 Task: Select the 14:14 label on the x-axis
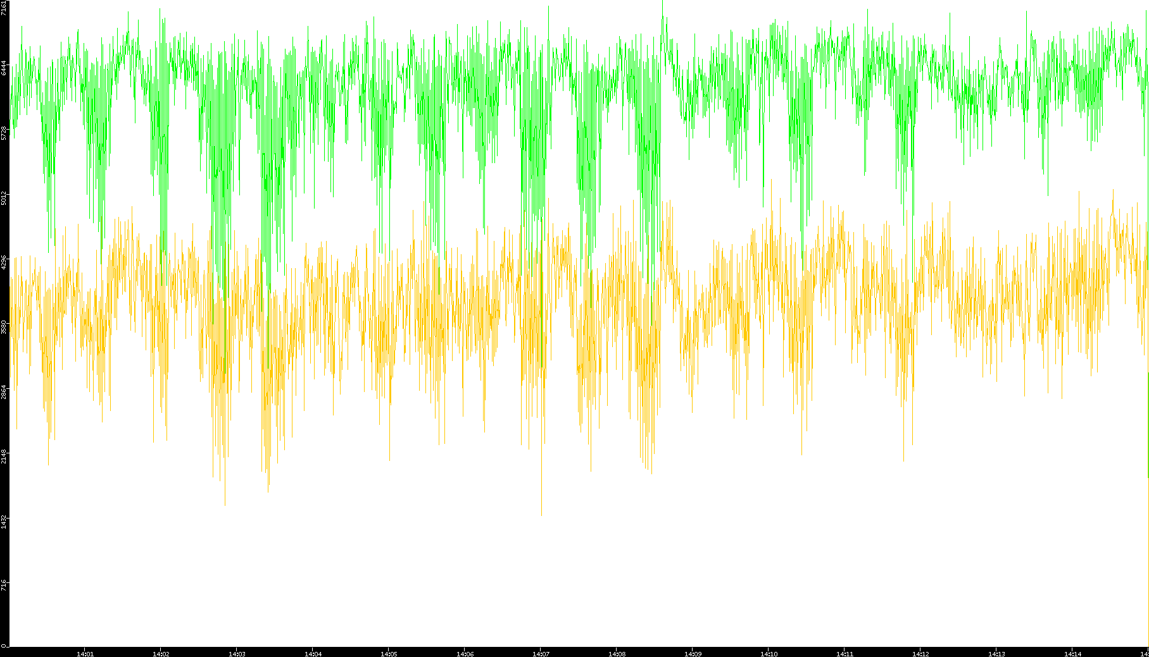tap(1072, 653)
